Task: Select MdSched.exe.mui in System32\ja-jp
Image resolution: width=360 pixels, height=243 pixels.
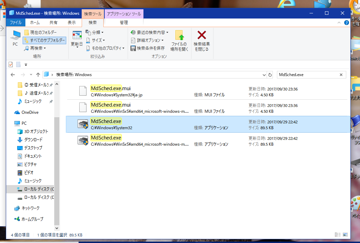Action: 208,91
